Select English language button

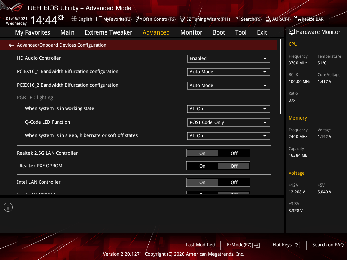pyautogui.click(x=82, y=19)
